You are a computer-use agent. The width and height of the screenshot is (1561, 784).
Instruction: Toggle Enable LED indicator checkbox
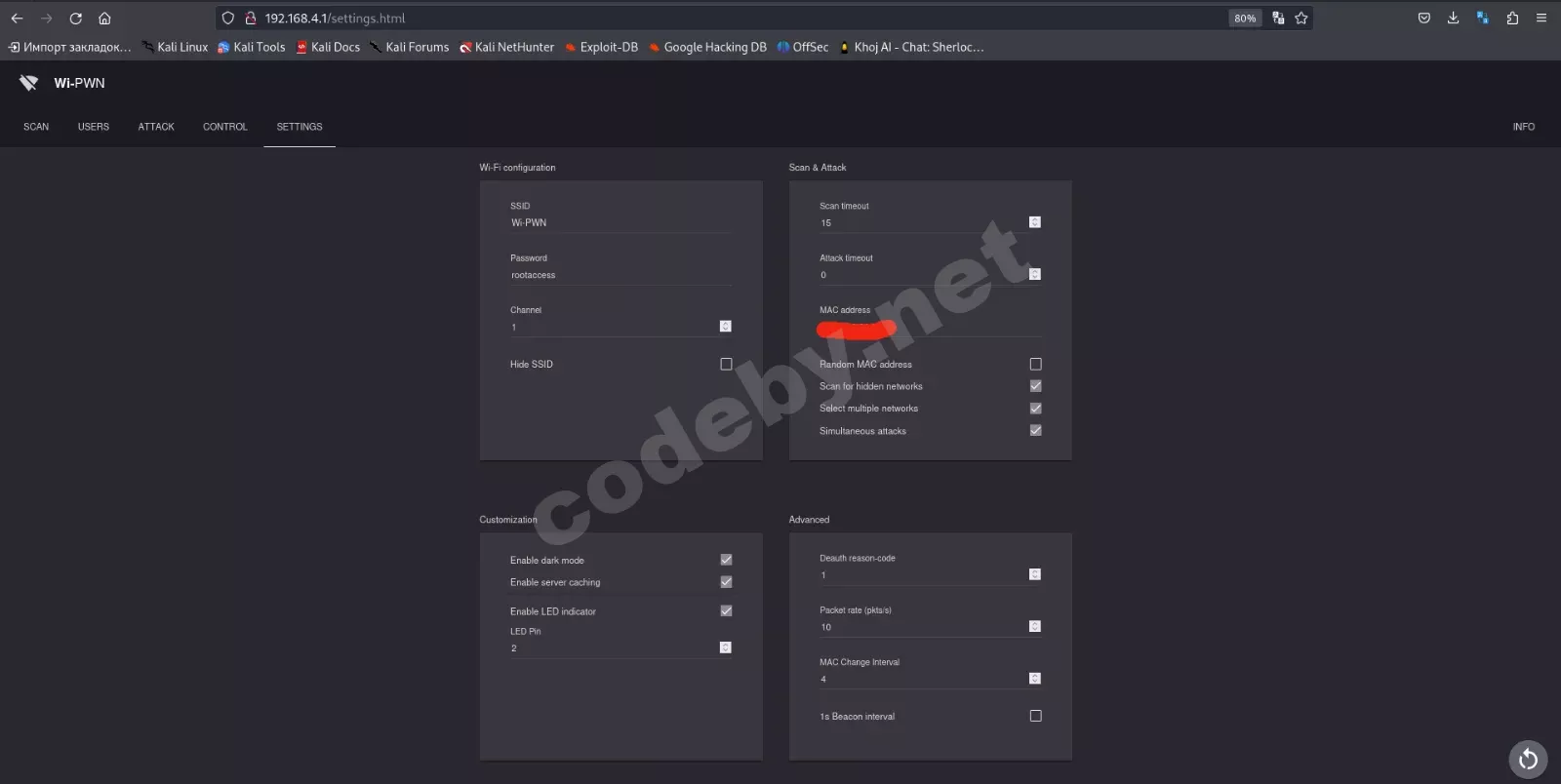[x=726, y=610]
